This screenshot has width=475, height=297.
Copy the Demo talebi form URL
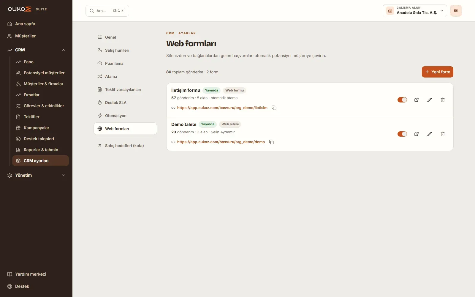click(271, 142)
